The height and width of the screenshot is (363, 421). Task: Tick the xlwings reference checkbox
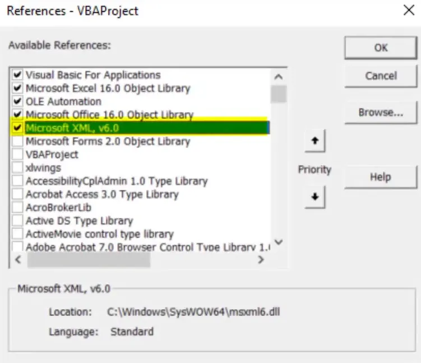click(x=17, y=167)
